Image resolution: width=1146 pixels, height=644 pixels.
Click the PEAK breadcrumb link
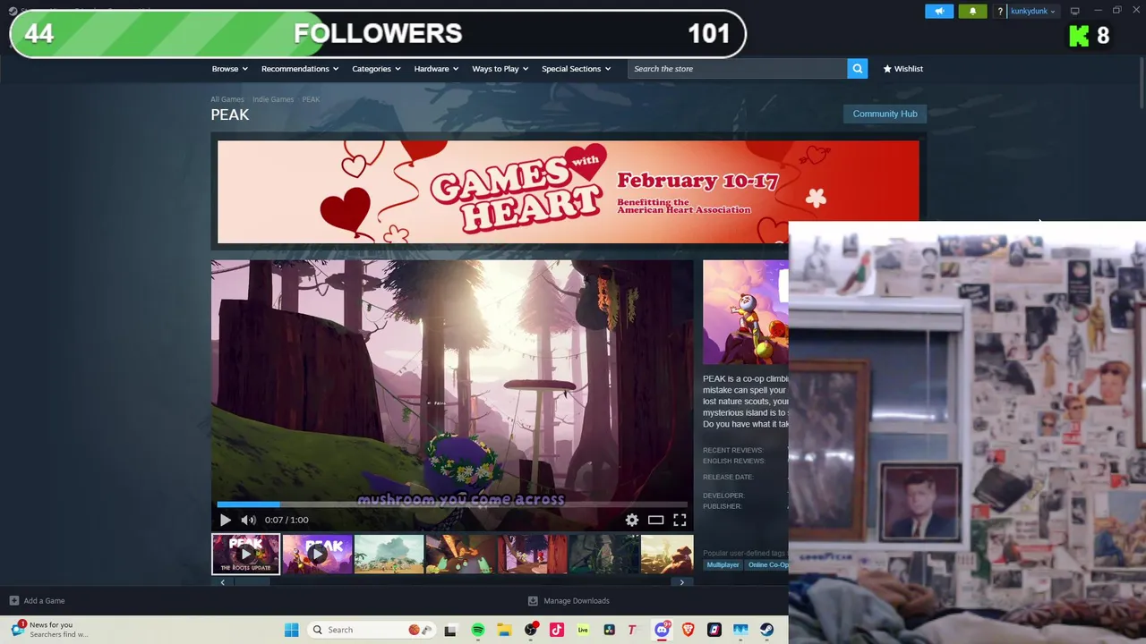click(x=311, y=99)
